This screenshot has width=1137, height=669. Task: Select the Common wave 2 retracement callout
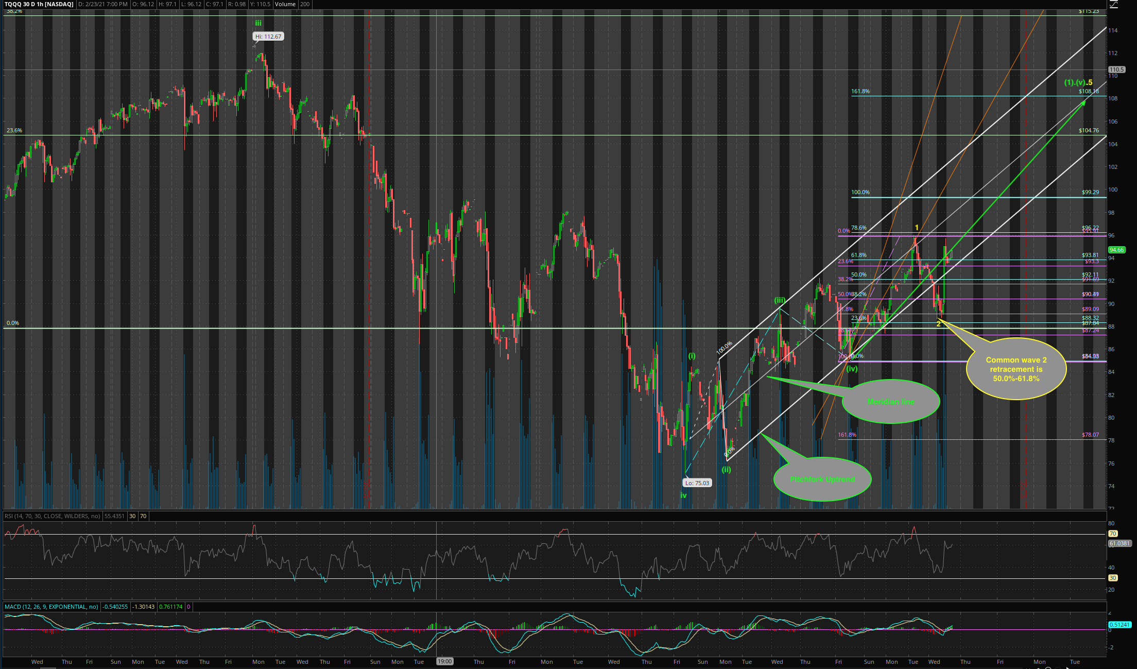[x=1016, y=369]
